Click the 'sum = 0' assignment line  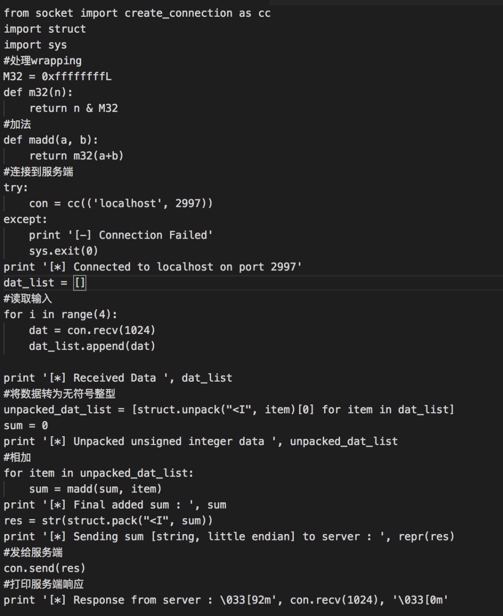(26, 425)
